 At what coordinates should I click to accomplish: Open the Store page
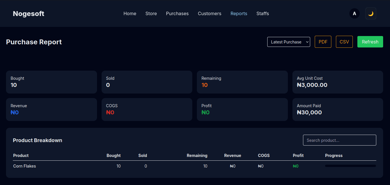tap(151, 13)
